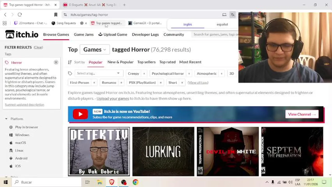
Task: Sort by Popular
Action: click(96, 62)
